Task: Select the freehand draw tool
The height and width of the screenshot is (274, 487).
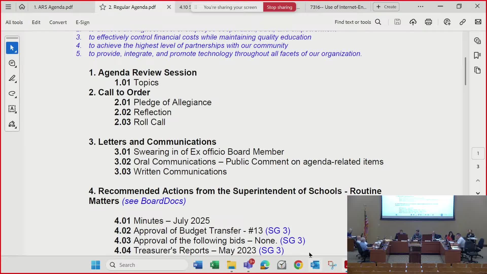Action: click(12, 94)
